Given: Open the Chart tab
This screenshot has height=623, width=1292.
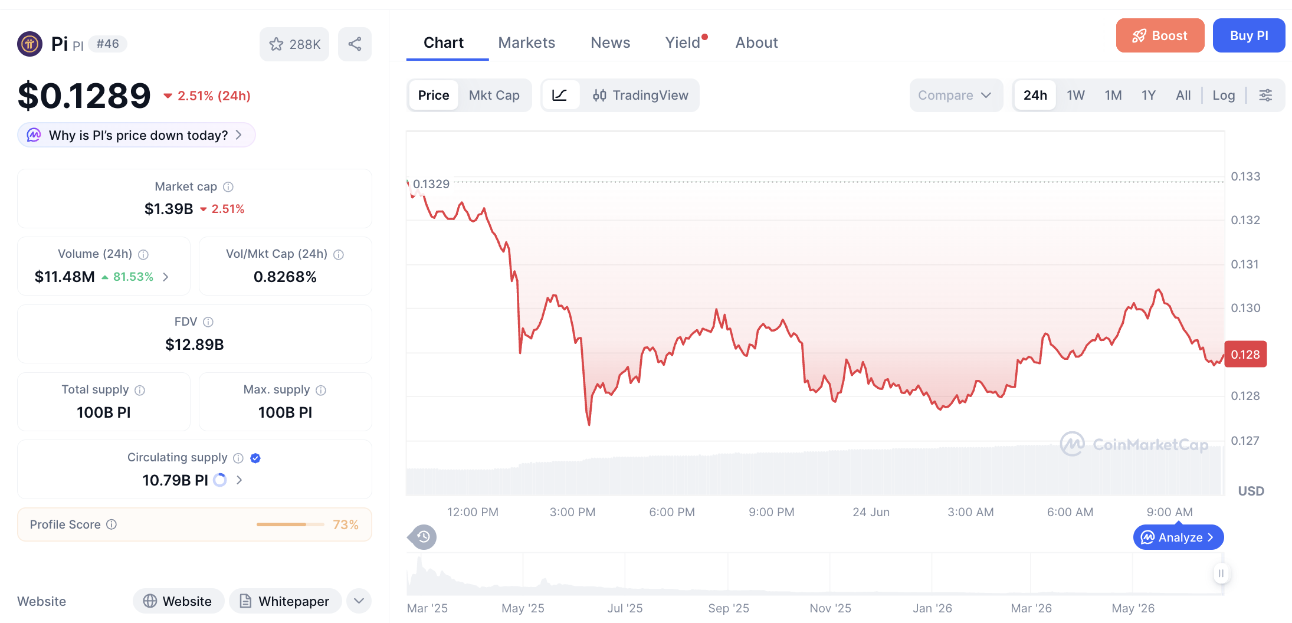Looking at the screenshot, I should [444, 42].
